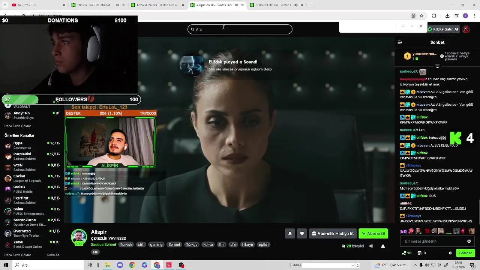This screenshot has width=480, height=270.
Task: Open Zetsu Black Desert Online channel
Action: (32, 244)
